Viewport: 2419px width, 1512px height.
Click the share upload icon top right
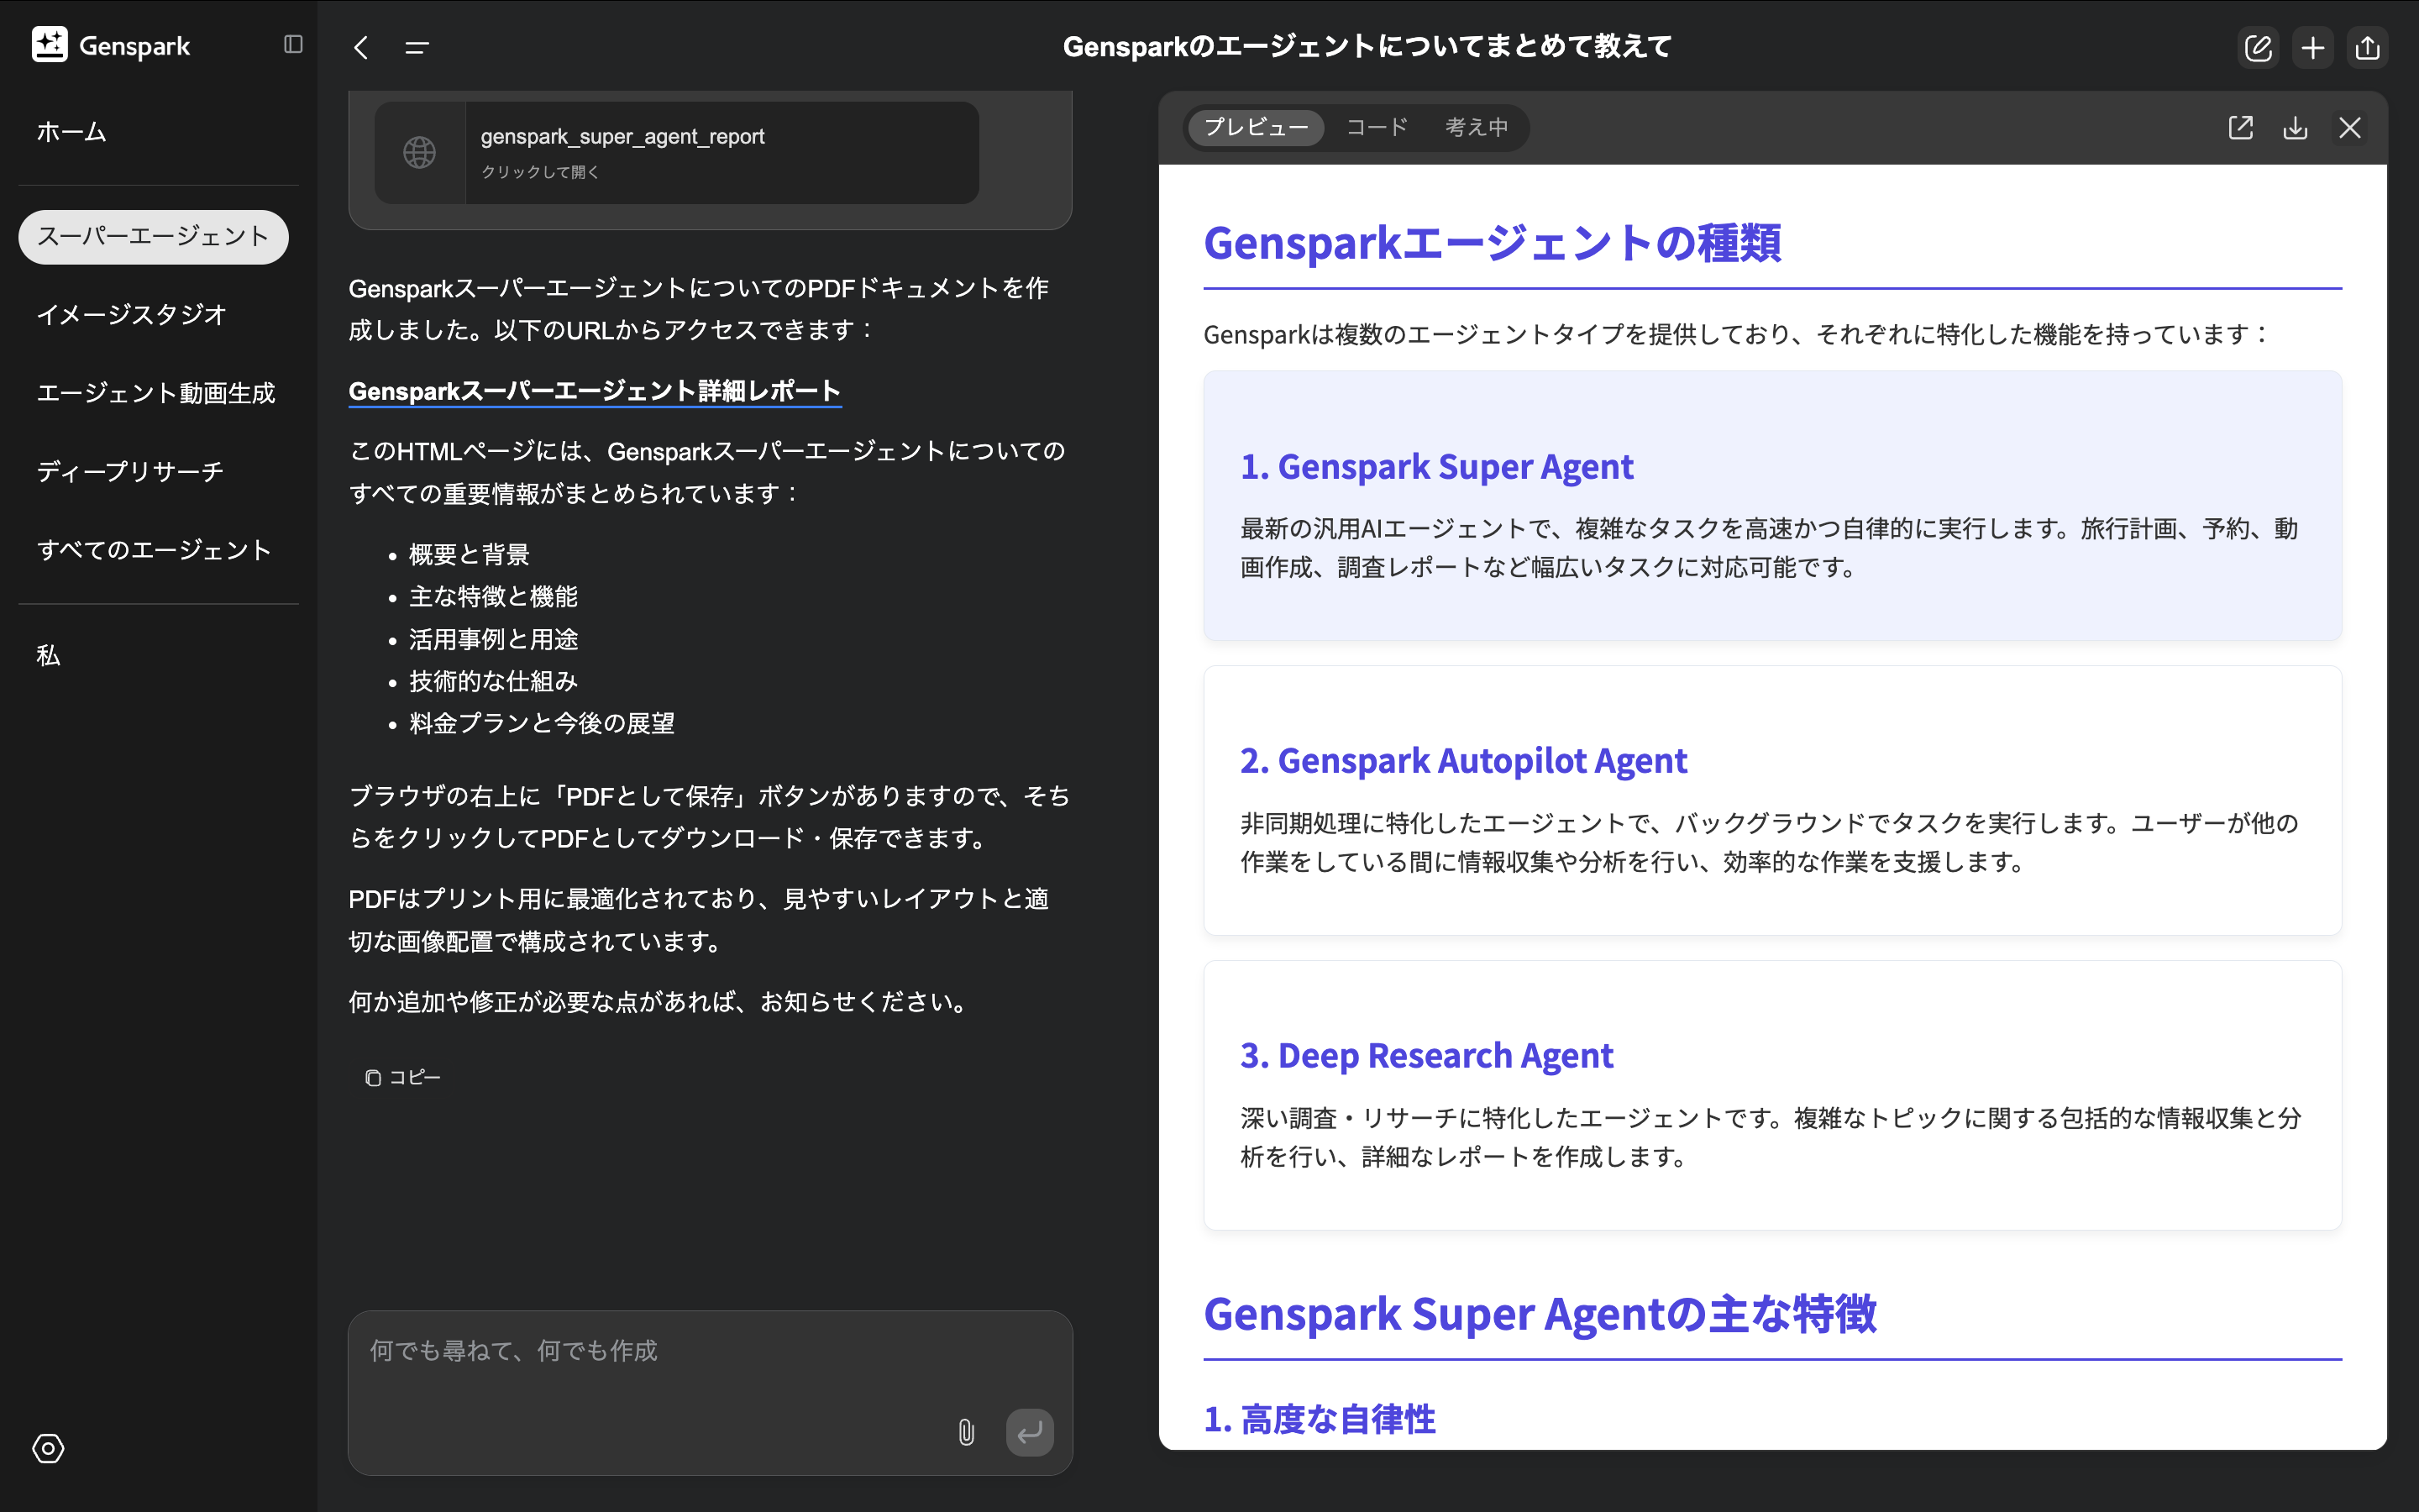2367,47
